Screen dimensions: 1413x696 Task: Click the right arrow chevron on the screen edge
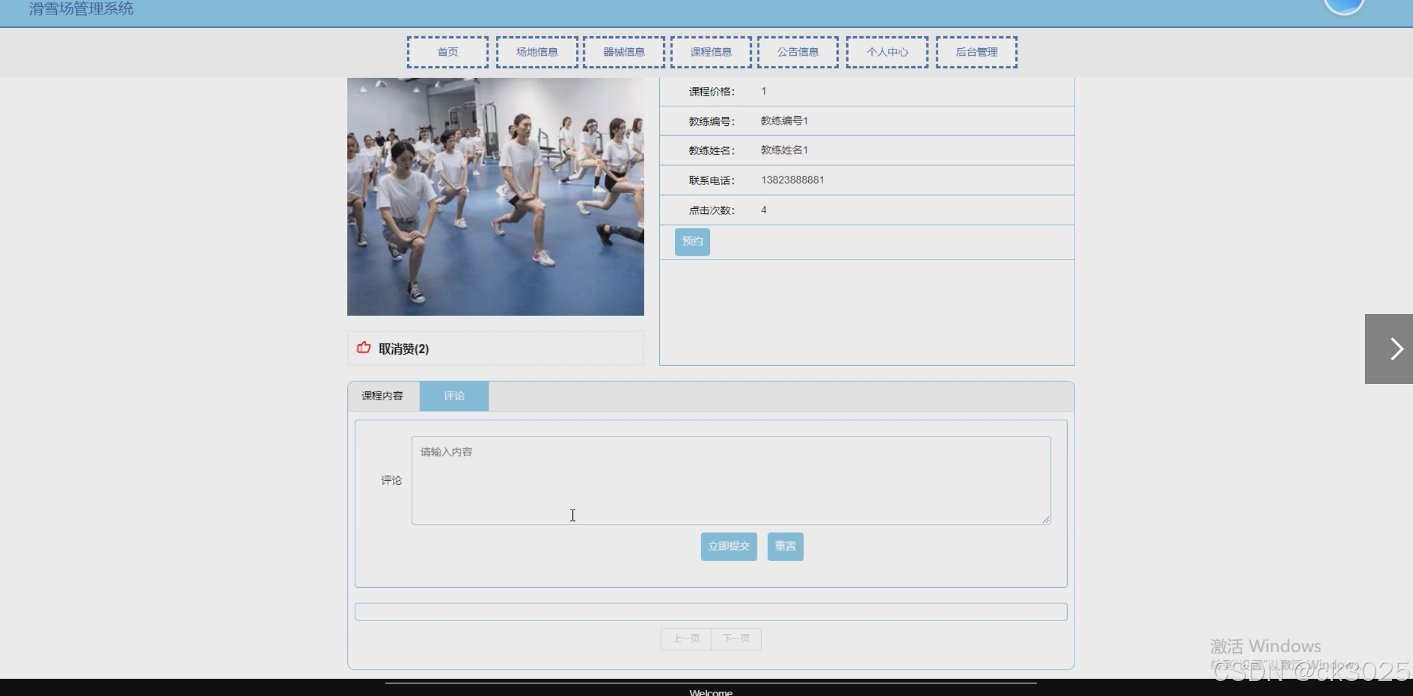coord(1395,349)
